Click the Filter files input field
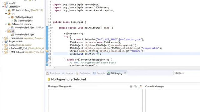Viewport: 200px width, 112px height. [x=187, y=73]
